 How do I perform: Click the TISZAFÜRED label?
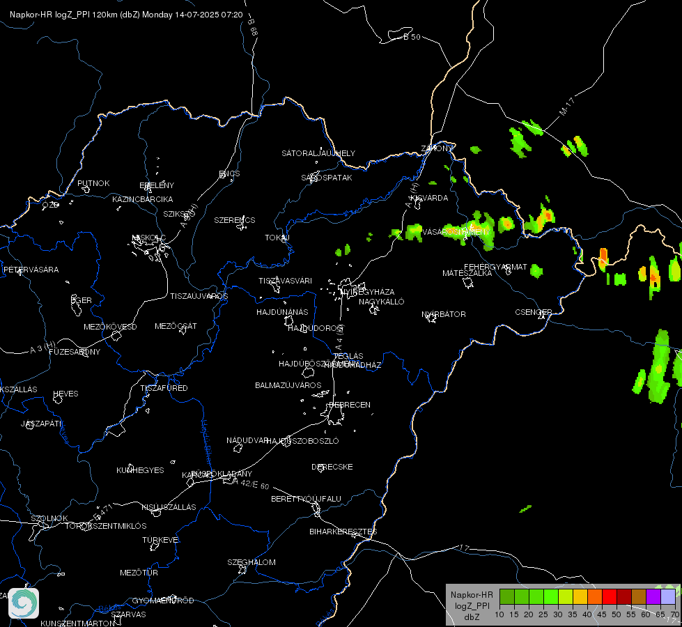coord(164,387)
